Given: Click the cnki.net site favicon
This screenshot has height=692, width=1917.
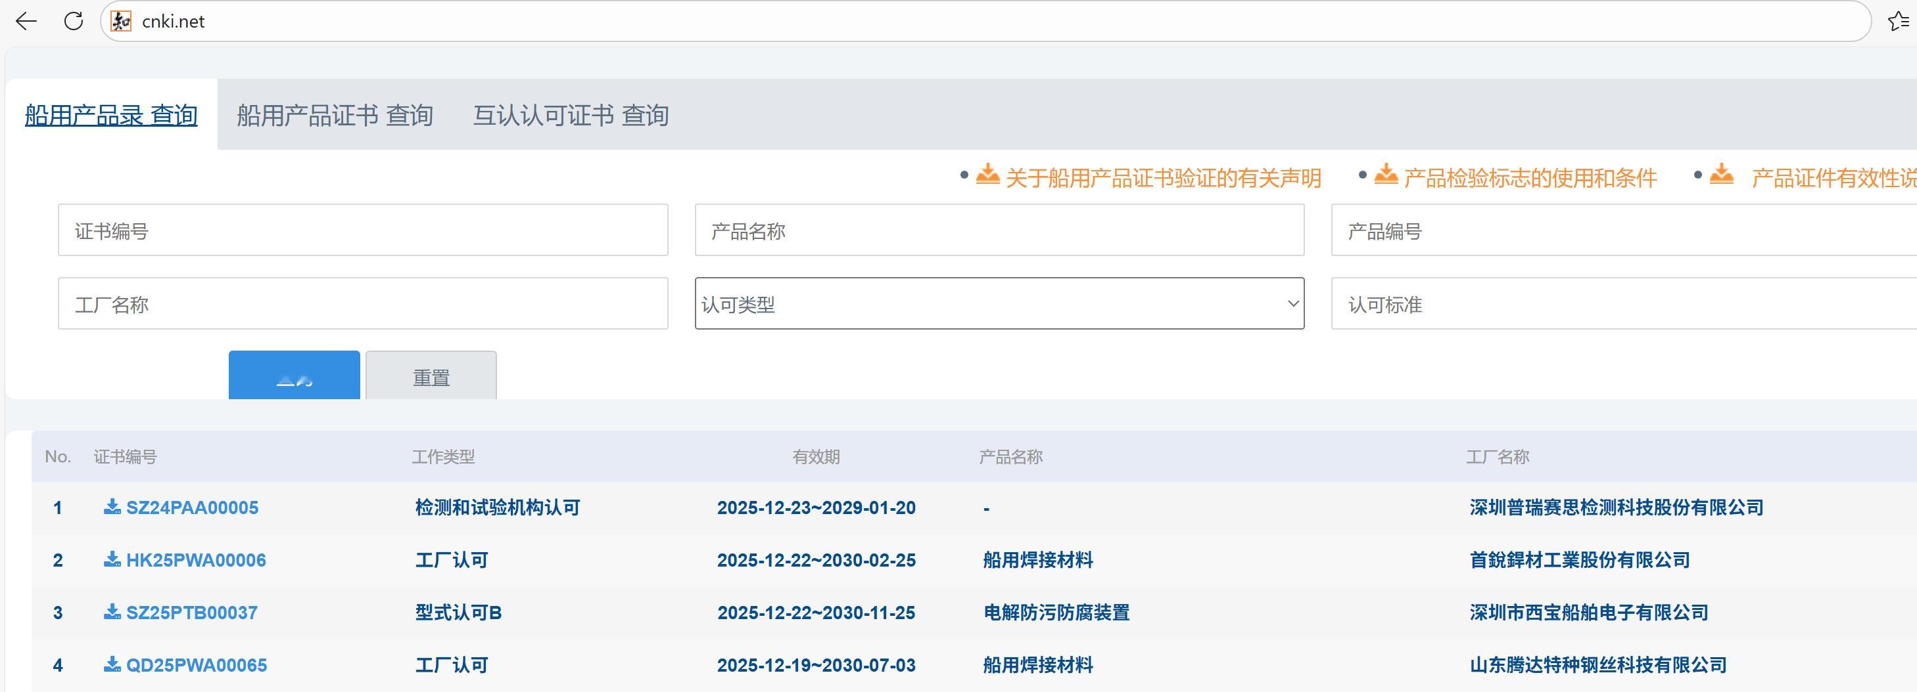Looking at the screenshot, I should [122, 22].
